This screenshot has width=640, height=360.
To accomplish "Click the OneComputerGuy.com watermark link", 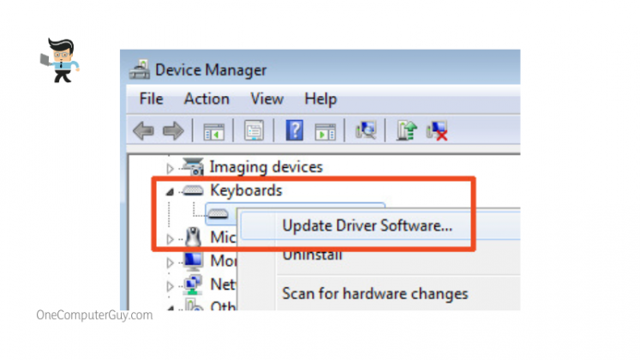I will tap(94, 315).
